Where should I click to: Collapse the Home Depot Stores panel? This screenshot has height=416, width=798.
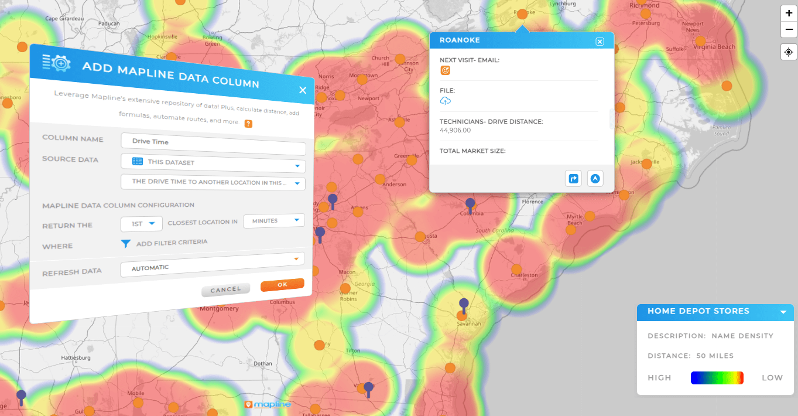click(x=783, y=312)
